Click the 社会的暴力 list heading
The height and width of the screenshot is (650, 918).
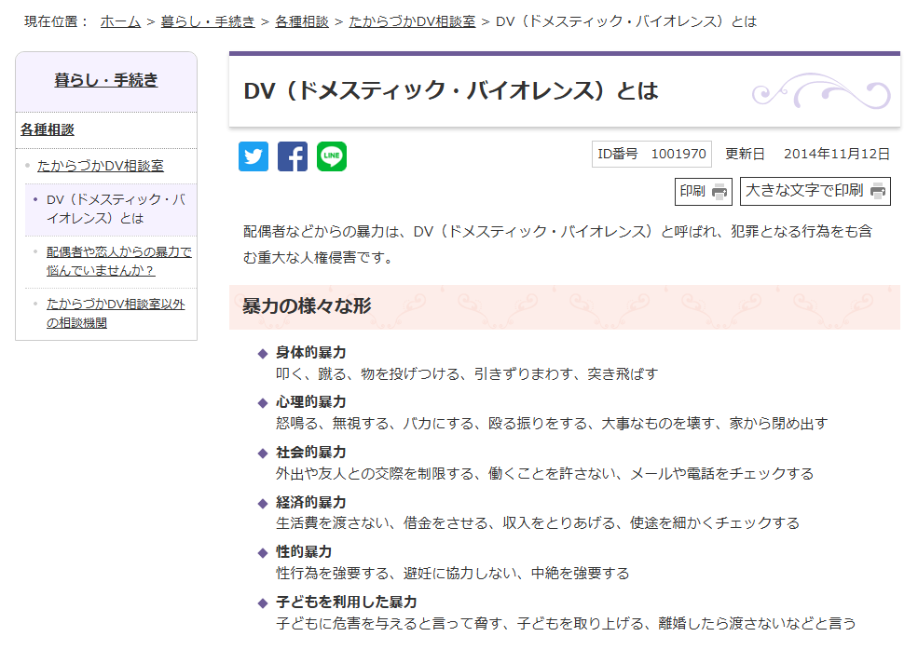click(x=311, y=453)
